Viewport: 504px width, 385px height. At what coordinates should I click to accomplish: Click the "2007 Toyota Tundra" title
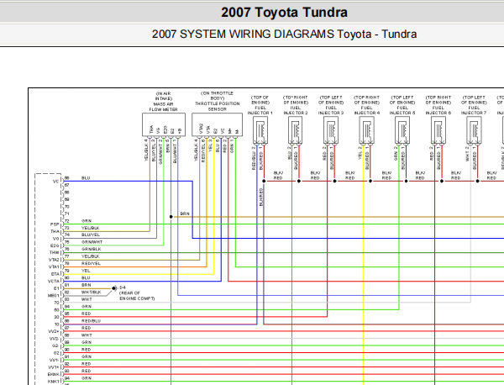tap(284, 13)
